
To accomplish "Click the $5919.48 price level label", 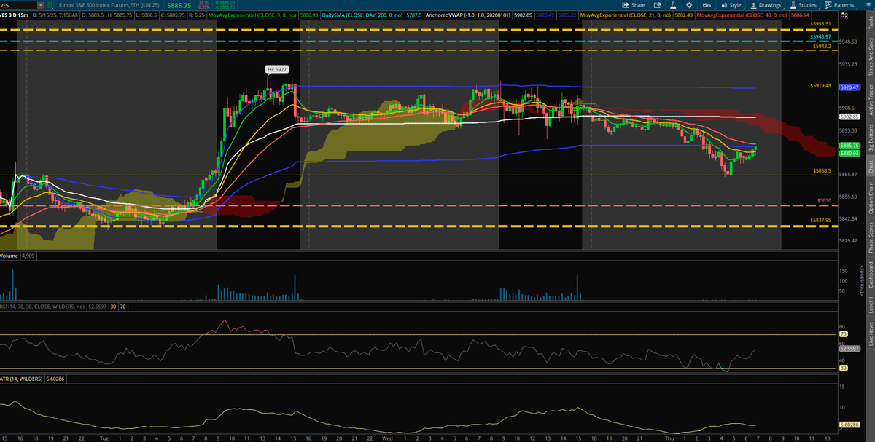I will 822,86.
